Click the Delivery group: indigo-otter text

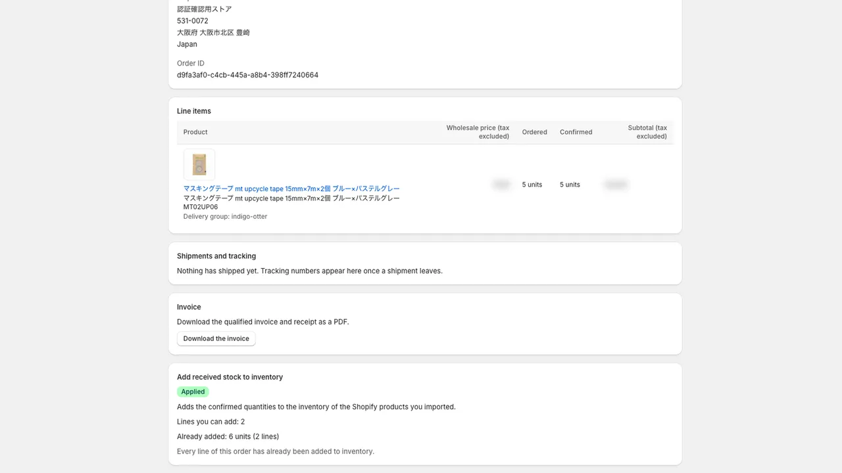[225, 216]
